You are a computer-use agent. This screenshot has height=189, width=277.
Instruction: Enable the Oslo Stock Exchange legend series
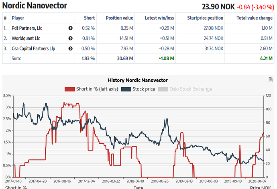click(x=185, y=89)
